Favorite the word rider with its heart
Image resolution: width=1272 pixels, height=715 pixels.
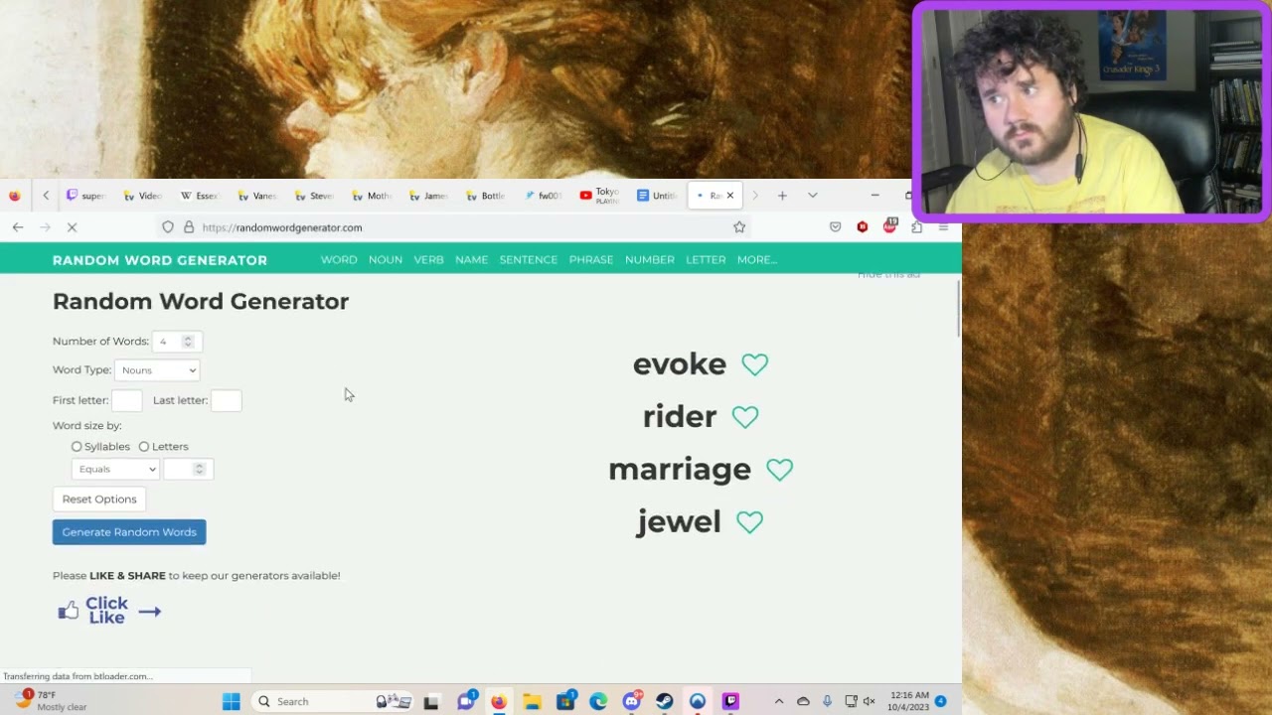pos(745,417)
